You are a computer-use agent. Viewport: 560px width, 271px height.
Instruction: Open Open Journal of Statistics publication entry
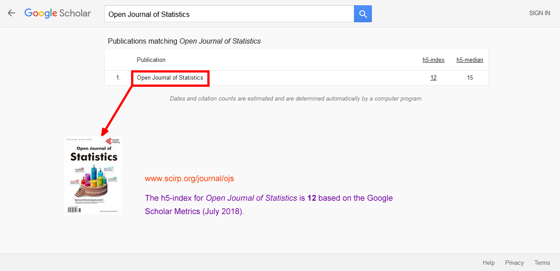pos(170,78)
